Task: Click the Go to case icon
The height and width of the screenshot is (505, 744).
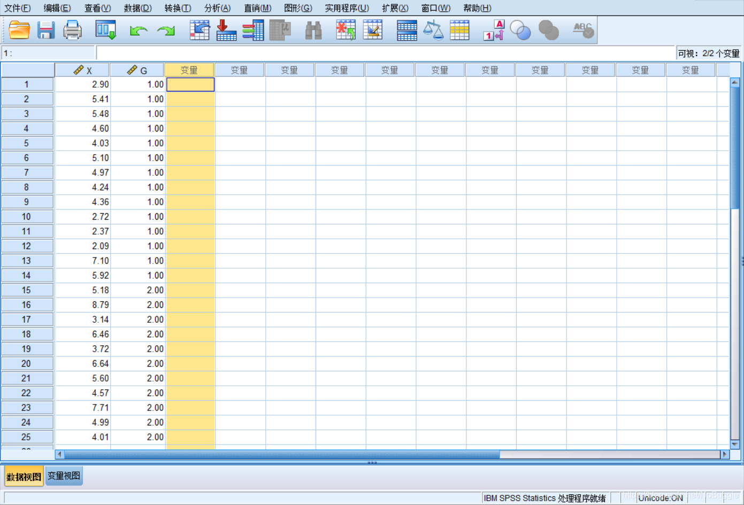Action: pyautogui.click(x=200, y=30)
